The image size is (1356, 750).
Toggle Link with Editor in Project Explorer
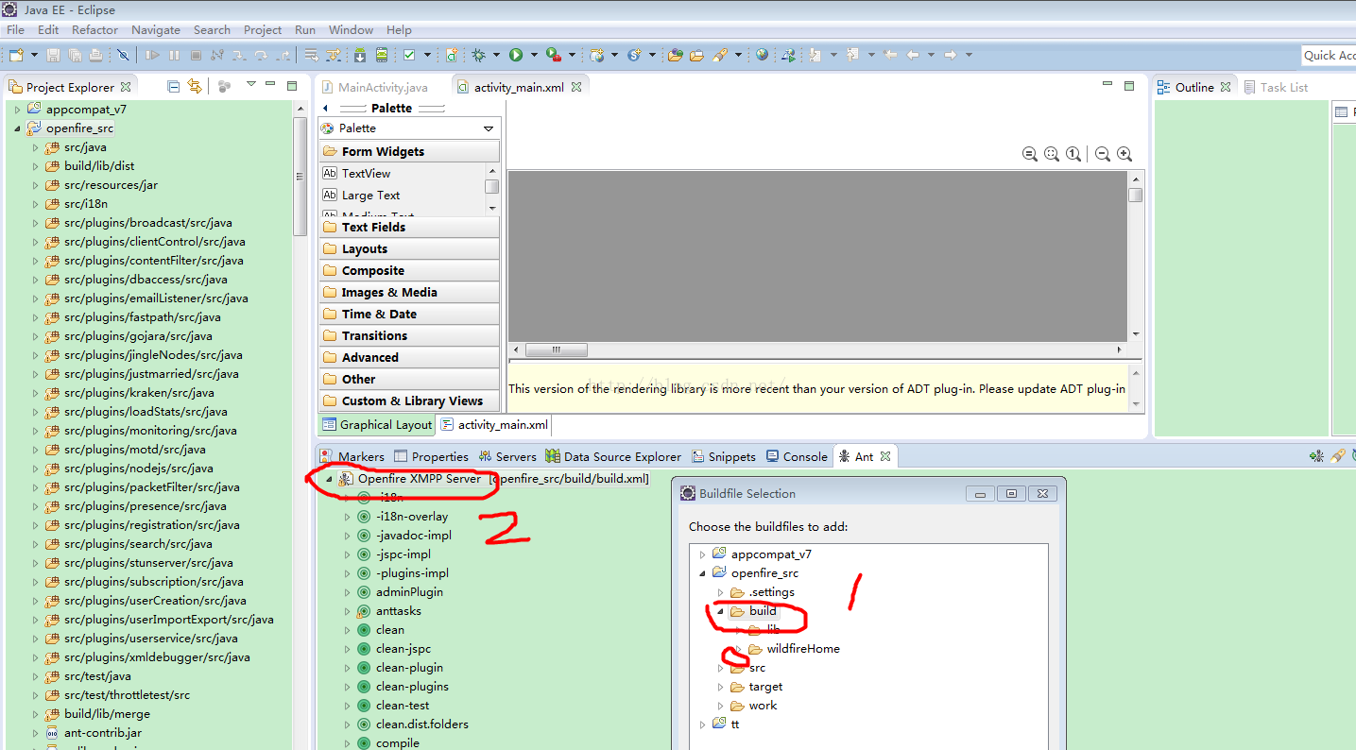click(x=195, y=86)
